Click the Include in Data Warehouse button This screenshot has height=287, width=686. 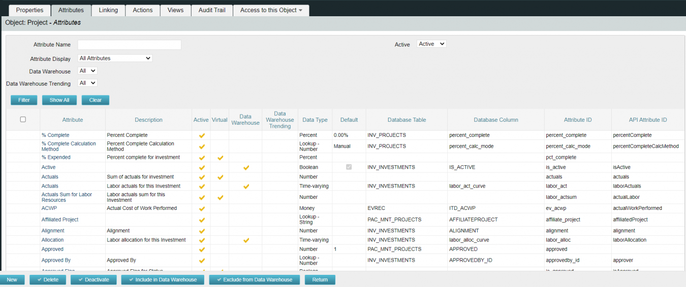click(162, 280)
